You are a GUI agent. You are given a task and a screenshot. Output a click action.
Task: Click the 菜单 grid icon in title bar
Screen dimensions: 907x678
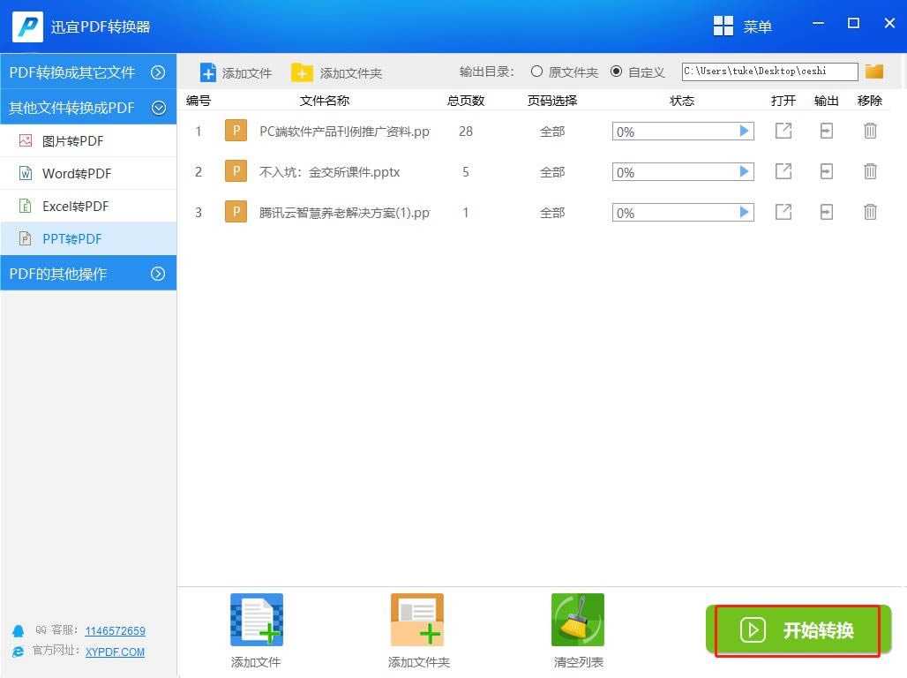[x=723, y=26]
